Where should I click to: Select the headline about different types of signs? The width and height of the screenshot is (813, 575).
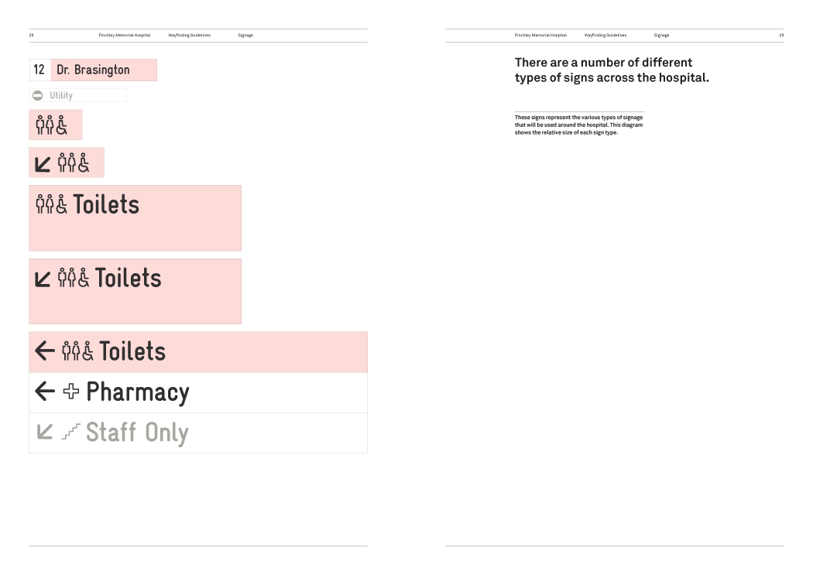coord(611,70)
